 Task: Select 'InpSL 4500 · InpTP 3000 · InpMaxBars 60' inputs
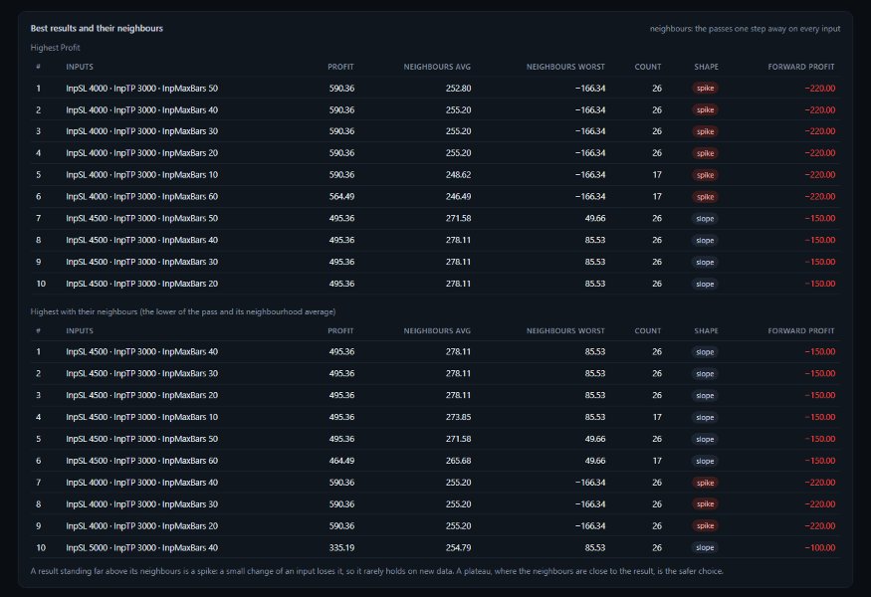click(141, 461)
